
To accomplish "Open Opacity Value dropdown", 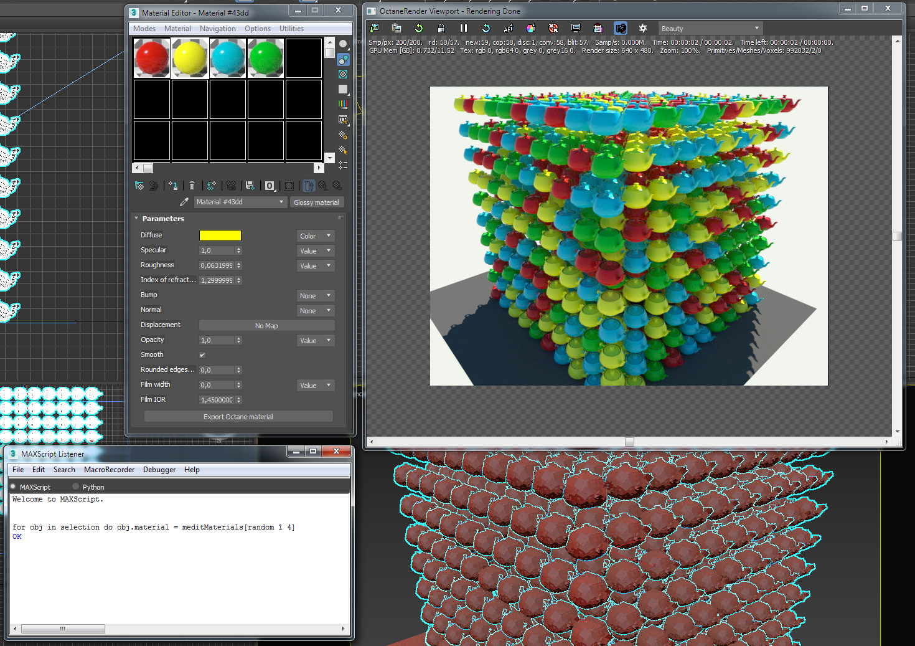I will tap(316, 340).
